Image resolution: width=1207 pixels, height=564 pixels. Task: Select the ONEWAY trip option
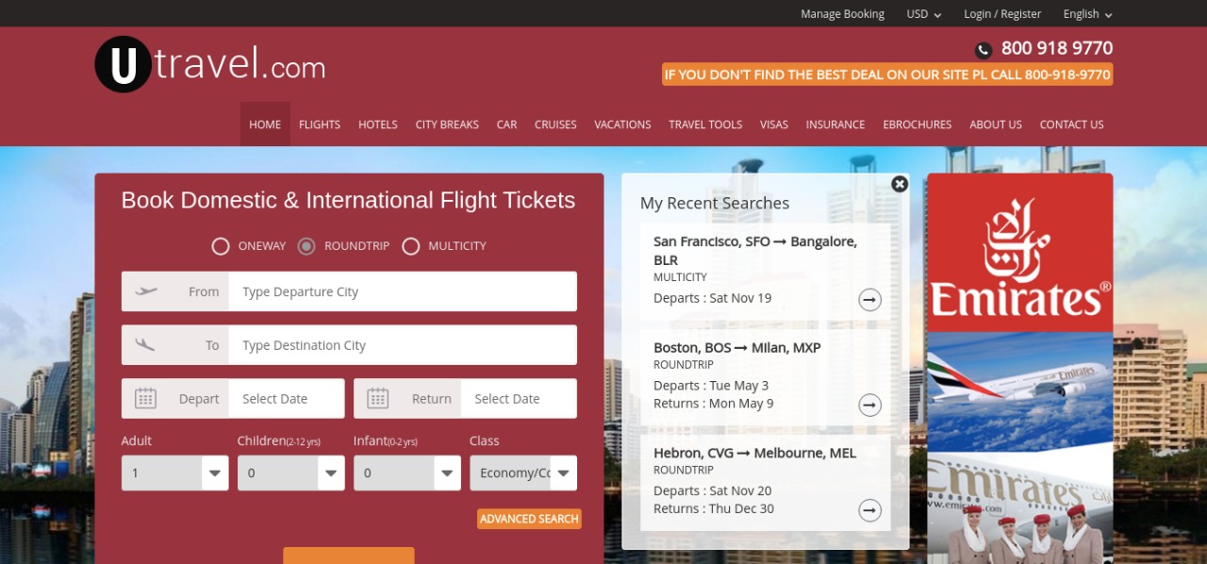221,246
